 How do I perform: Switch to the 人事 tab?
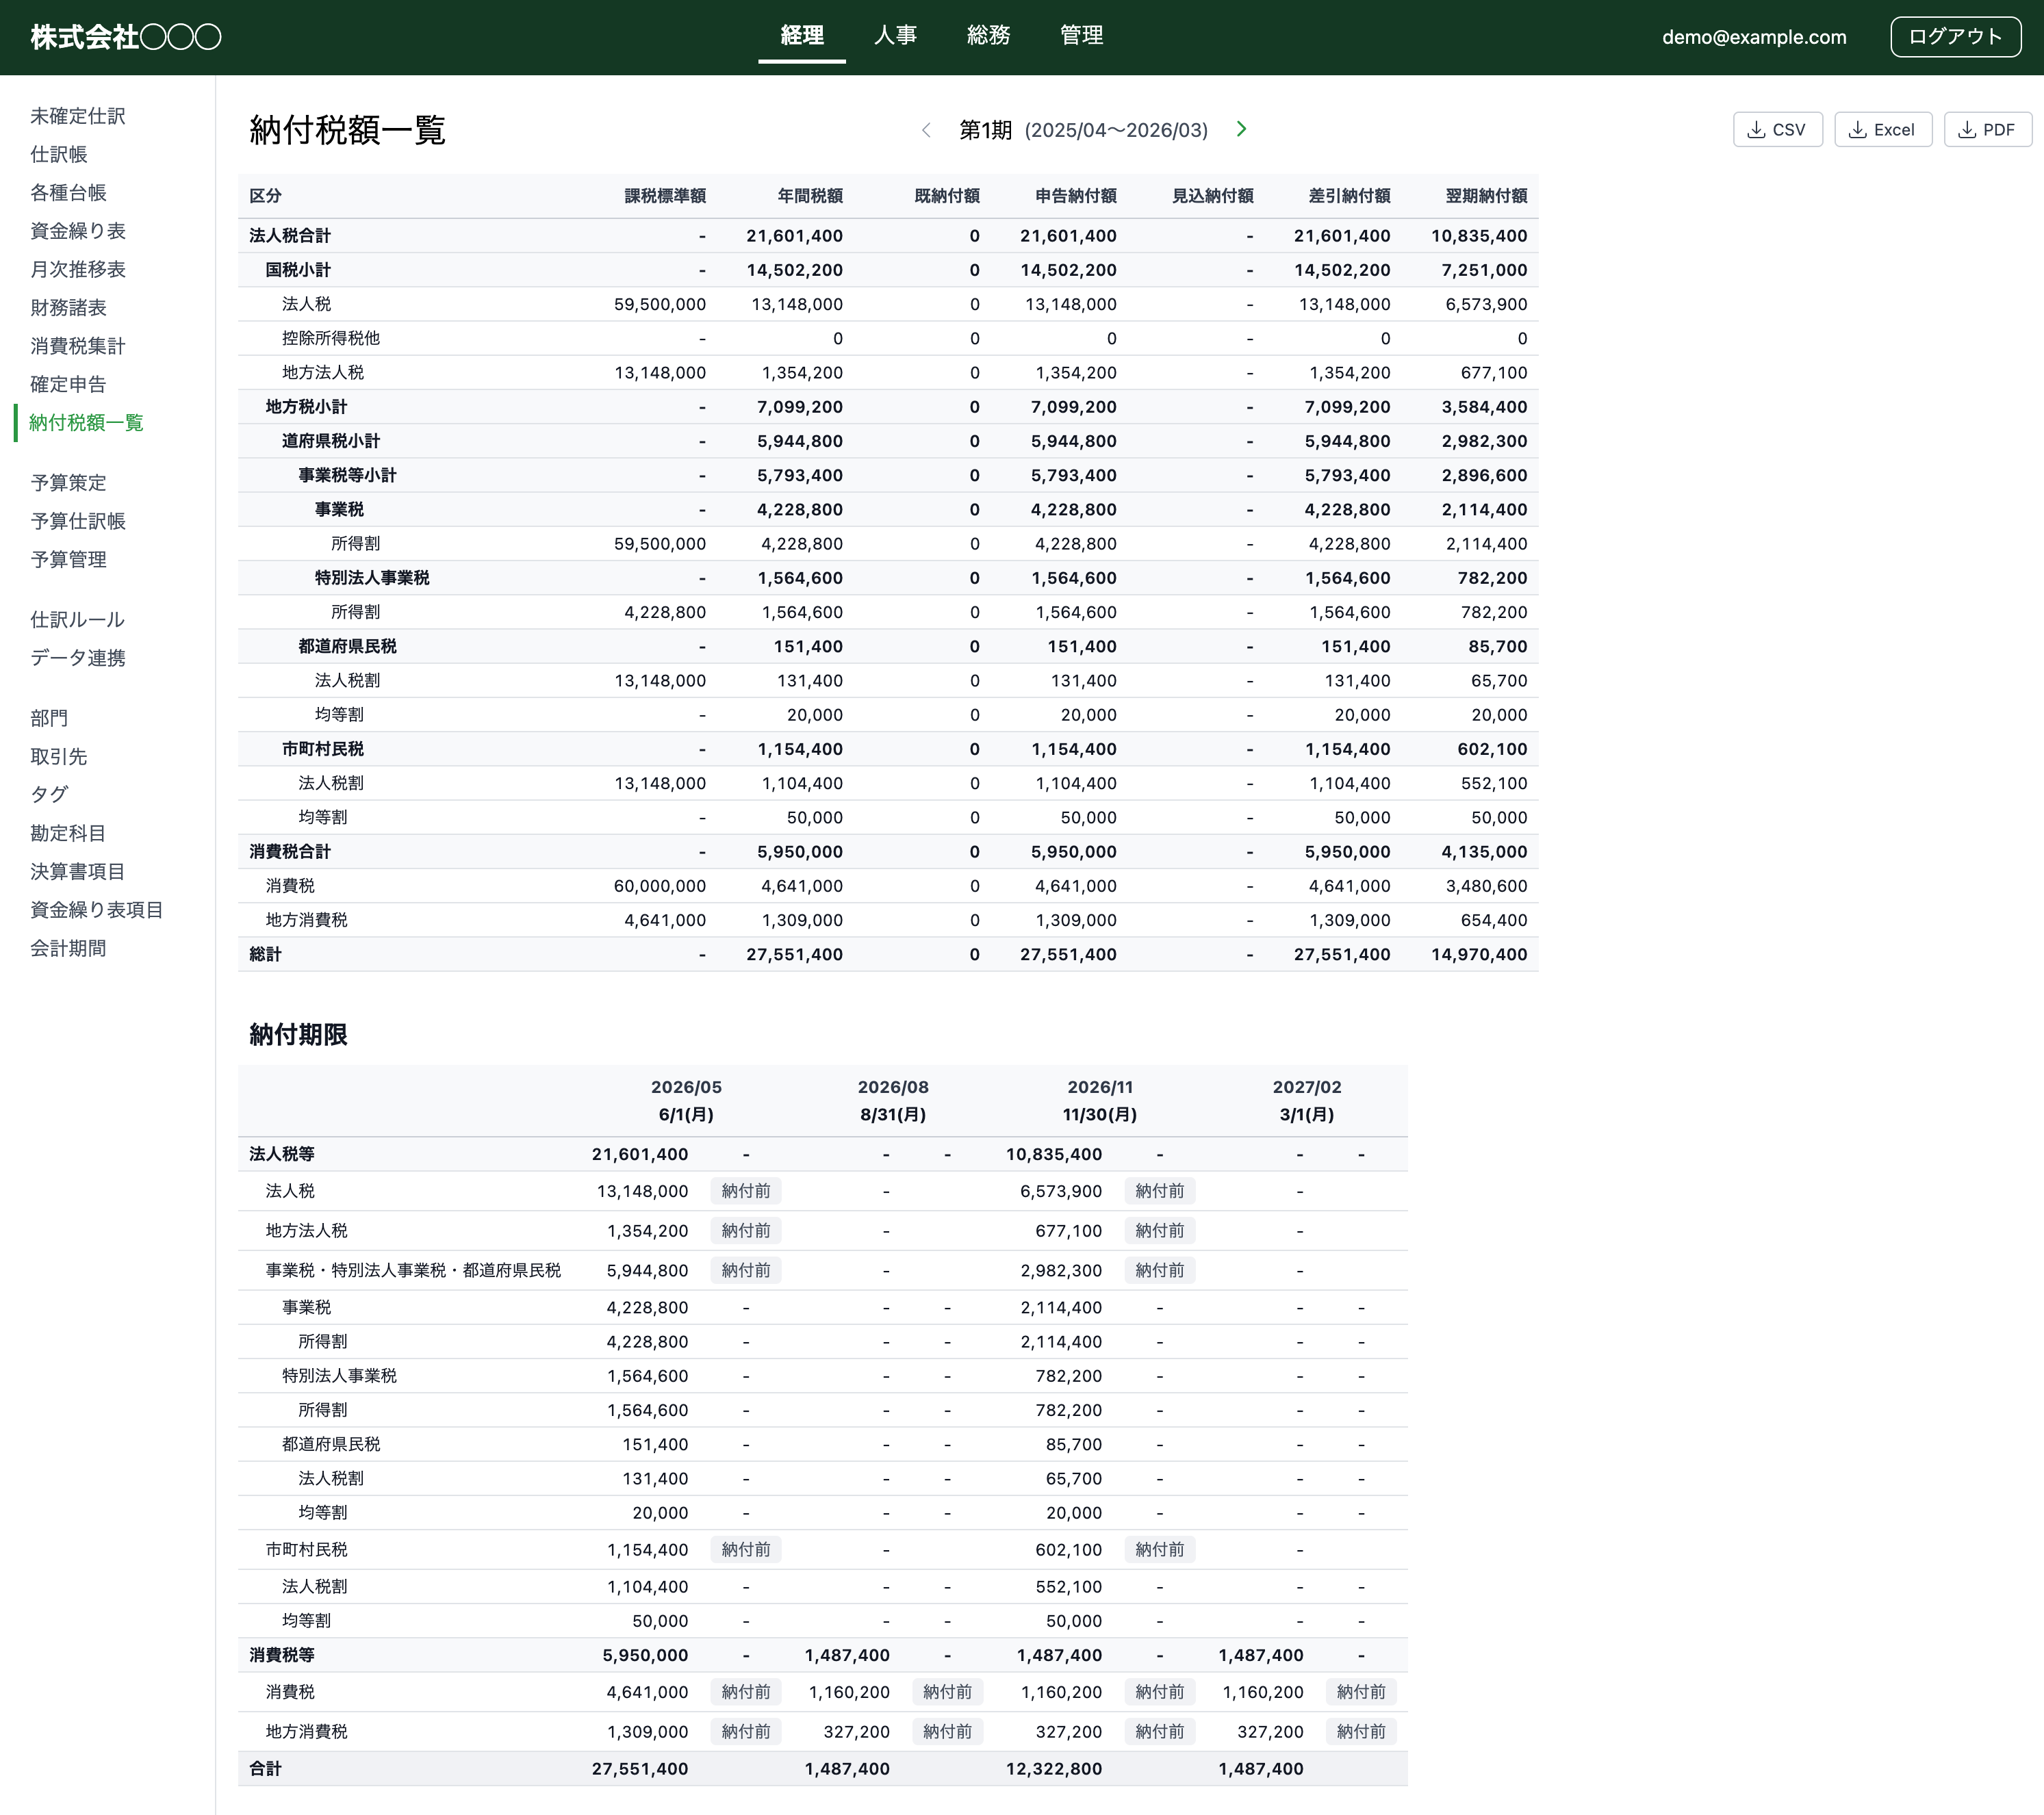pyautogui.click(x=896, y=36)
